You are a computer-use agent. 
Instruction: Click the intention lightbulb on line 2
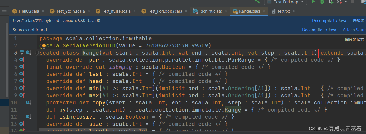coord(44,46)
